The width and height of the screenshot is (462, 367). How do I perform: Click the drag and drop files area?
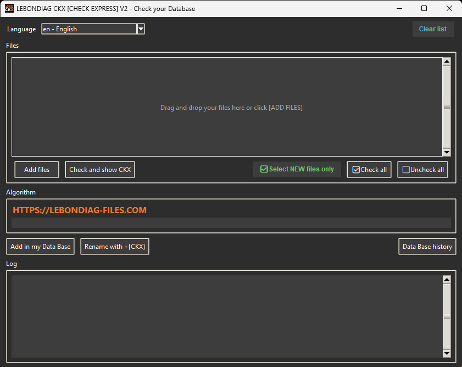(227, 107)
